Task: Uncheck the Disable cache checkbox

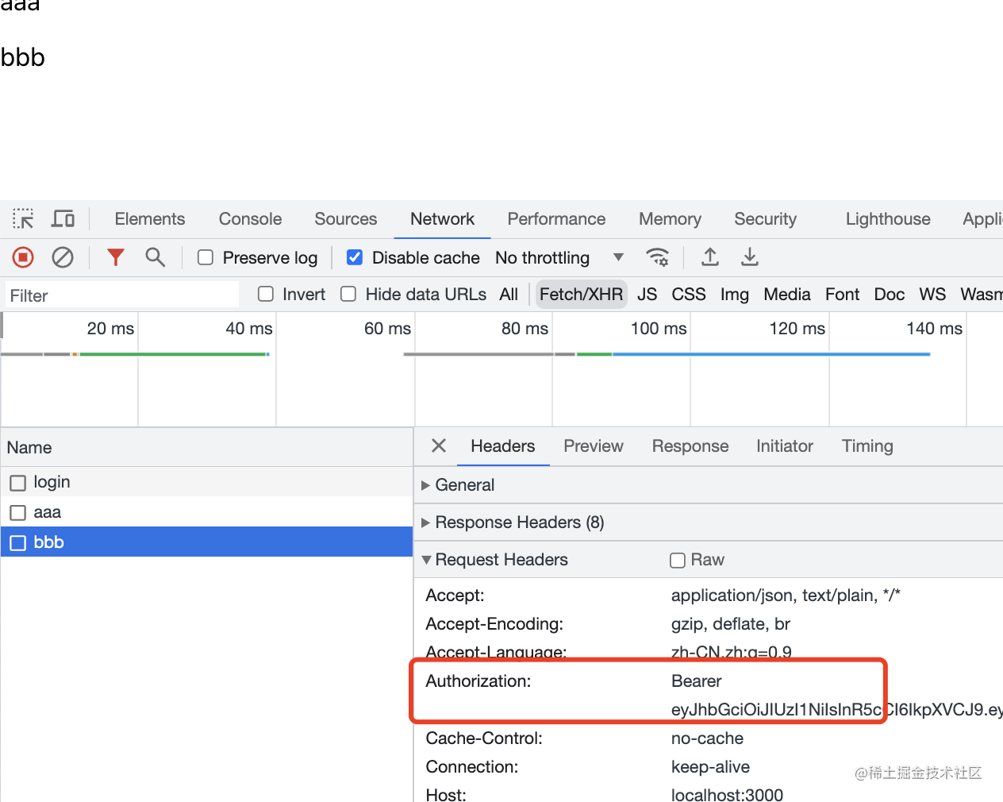Action: coord(355,257)
